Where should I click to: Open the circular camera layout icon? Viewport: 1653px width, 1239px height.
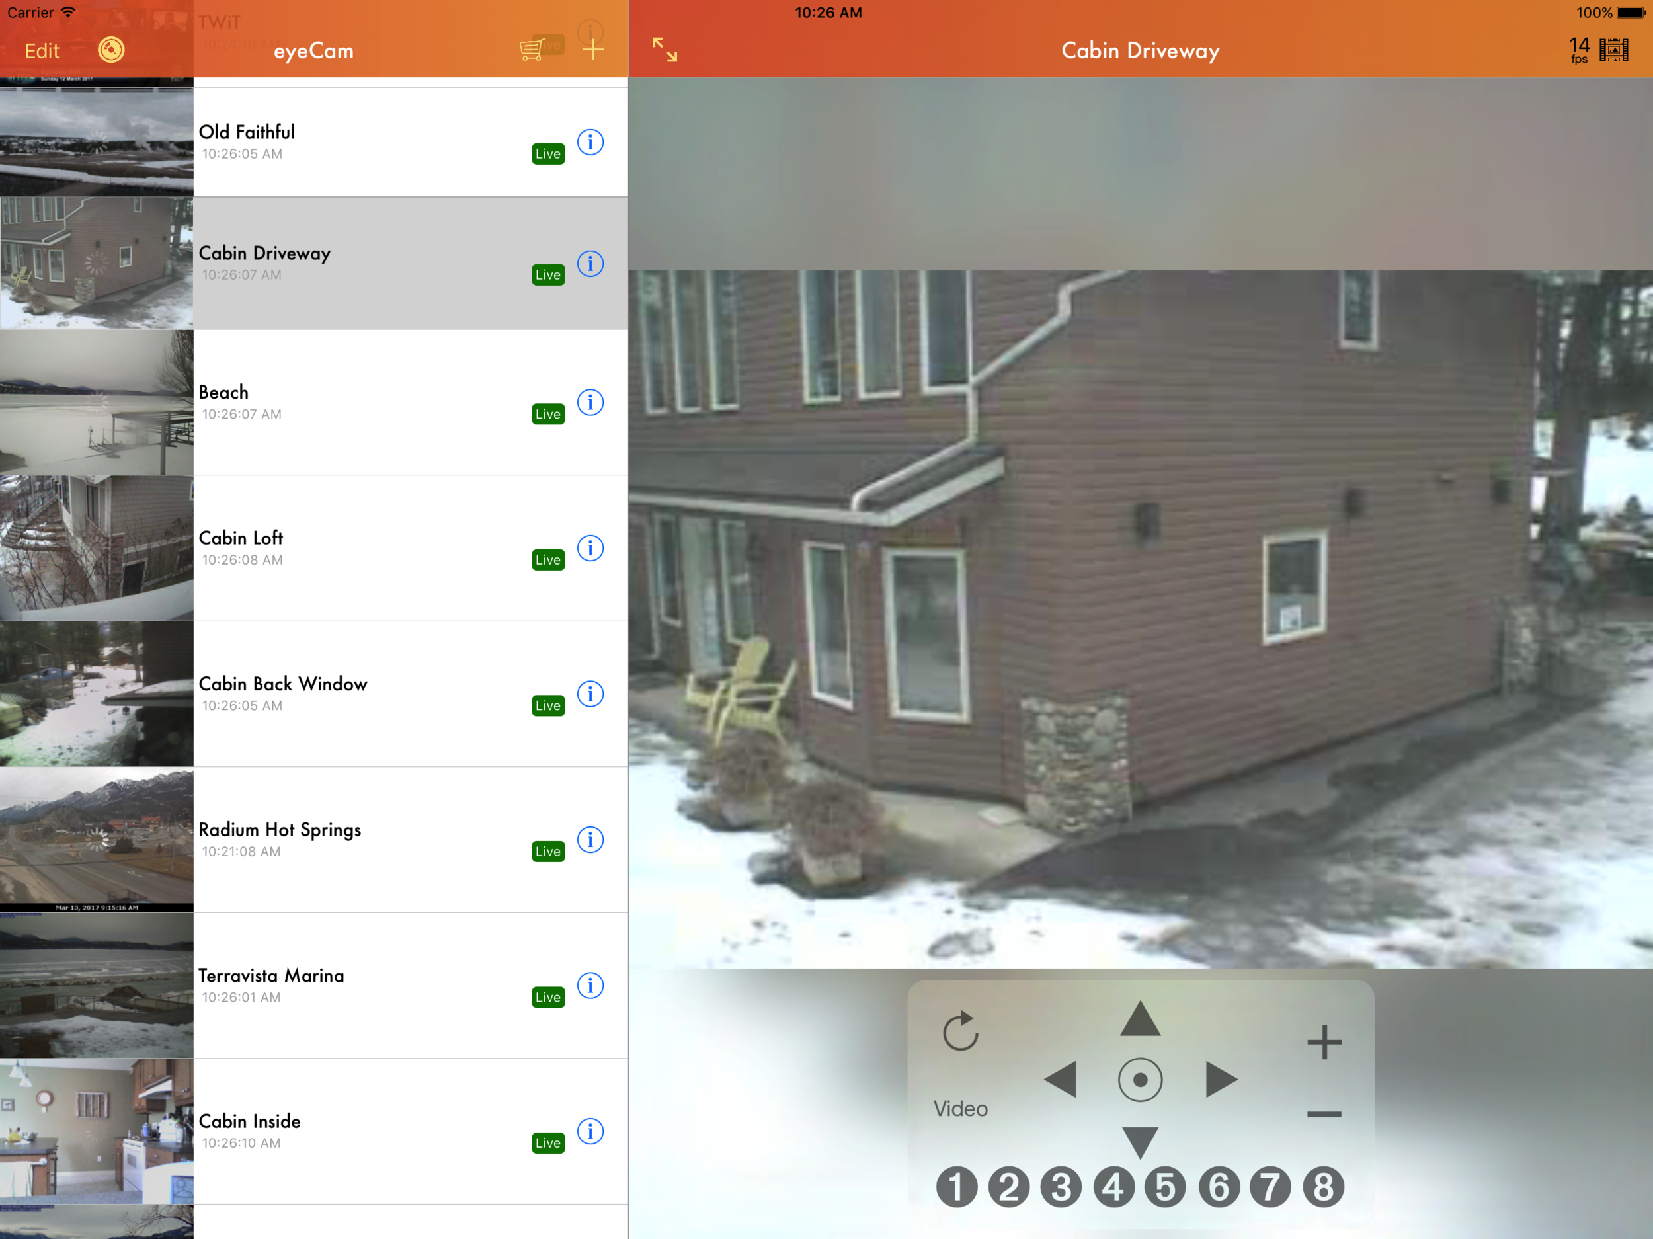(x=111, y=50)
